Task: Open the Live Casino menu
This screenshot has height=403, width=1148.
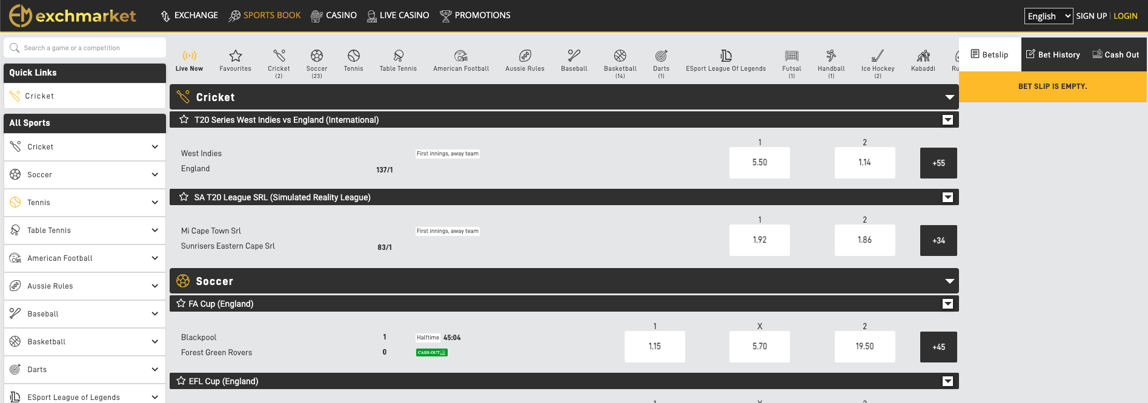Action: coord(398,16)
